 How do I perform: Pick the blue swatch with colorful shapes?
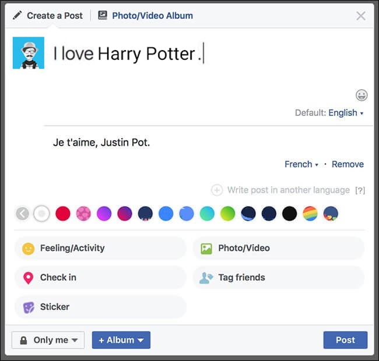tap(331, 214)
